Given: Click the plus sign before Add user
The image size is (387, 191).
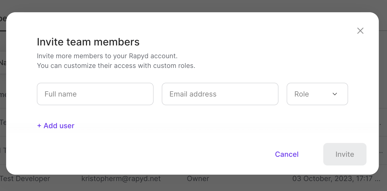Looking at the screenshot, I should (x=39, y=126).
